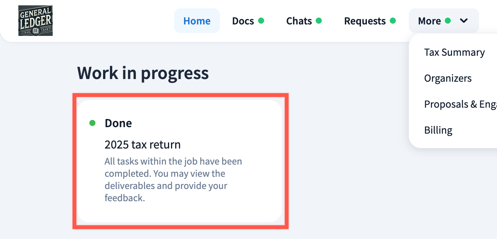This screenshot has width=497, height=239.
Task: Open the Done job card
Action: [x=179, y=161]
